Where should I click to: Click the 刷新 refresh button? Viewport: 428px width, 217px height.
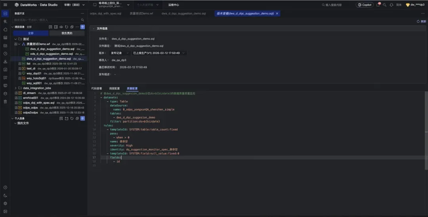[x=421, y=21]
